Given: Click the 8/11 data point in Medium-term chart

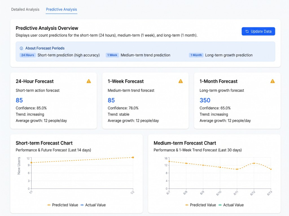Looking at the screenshot, I should pos(237,169).
